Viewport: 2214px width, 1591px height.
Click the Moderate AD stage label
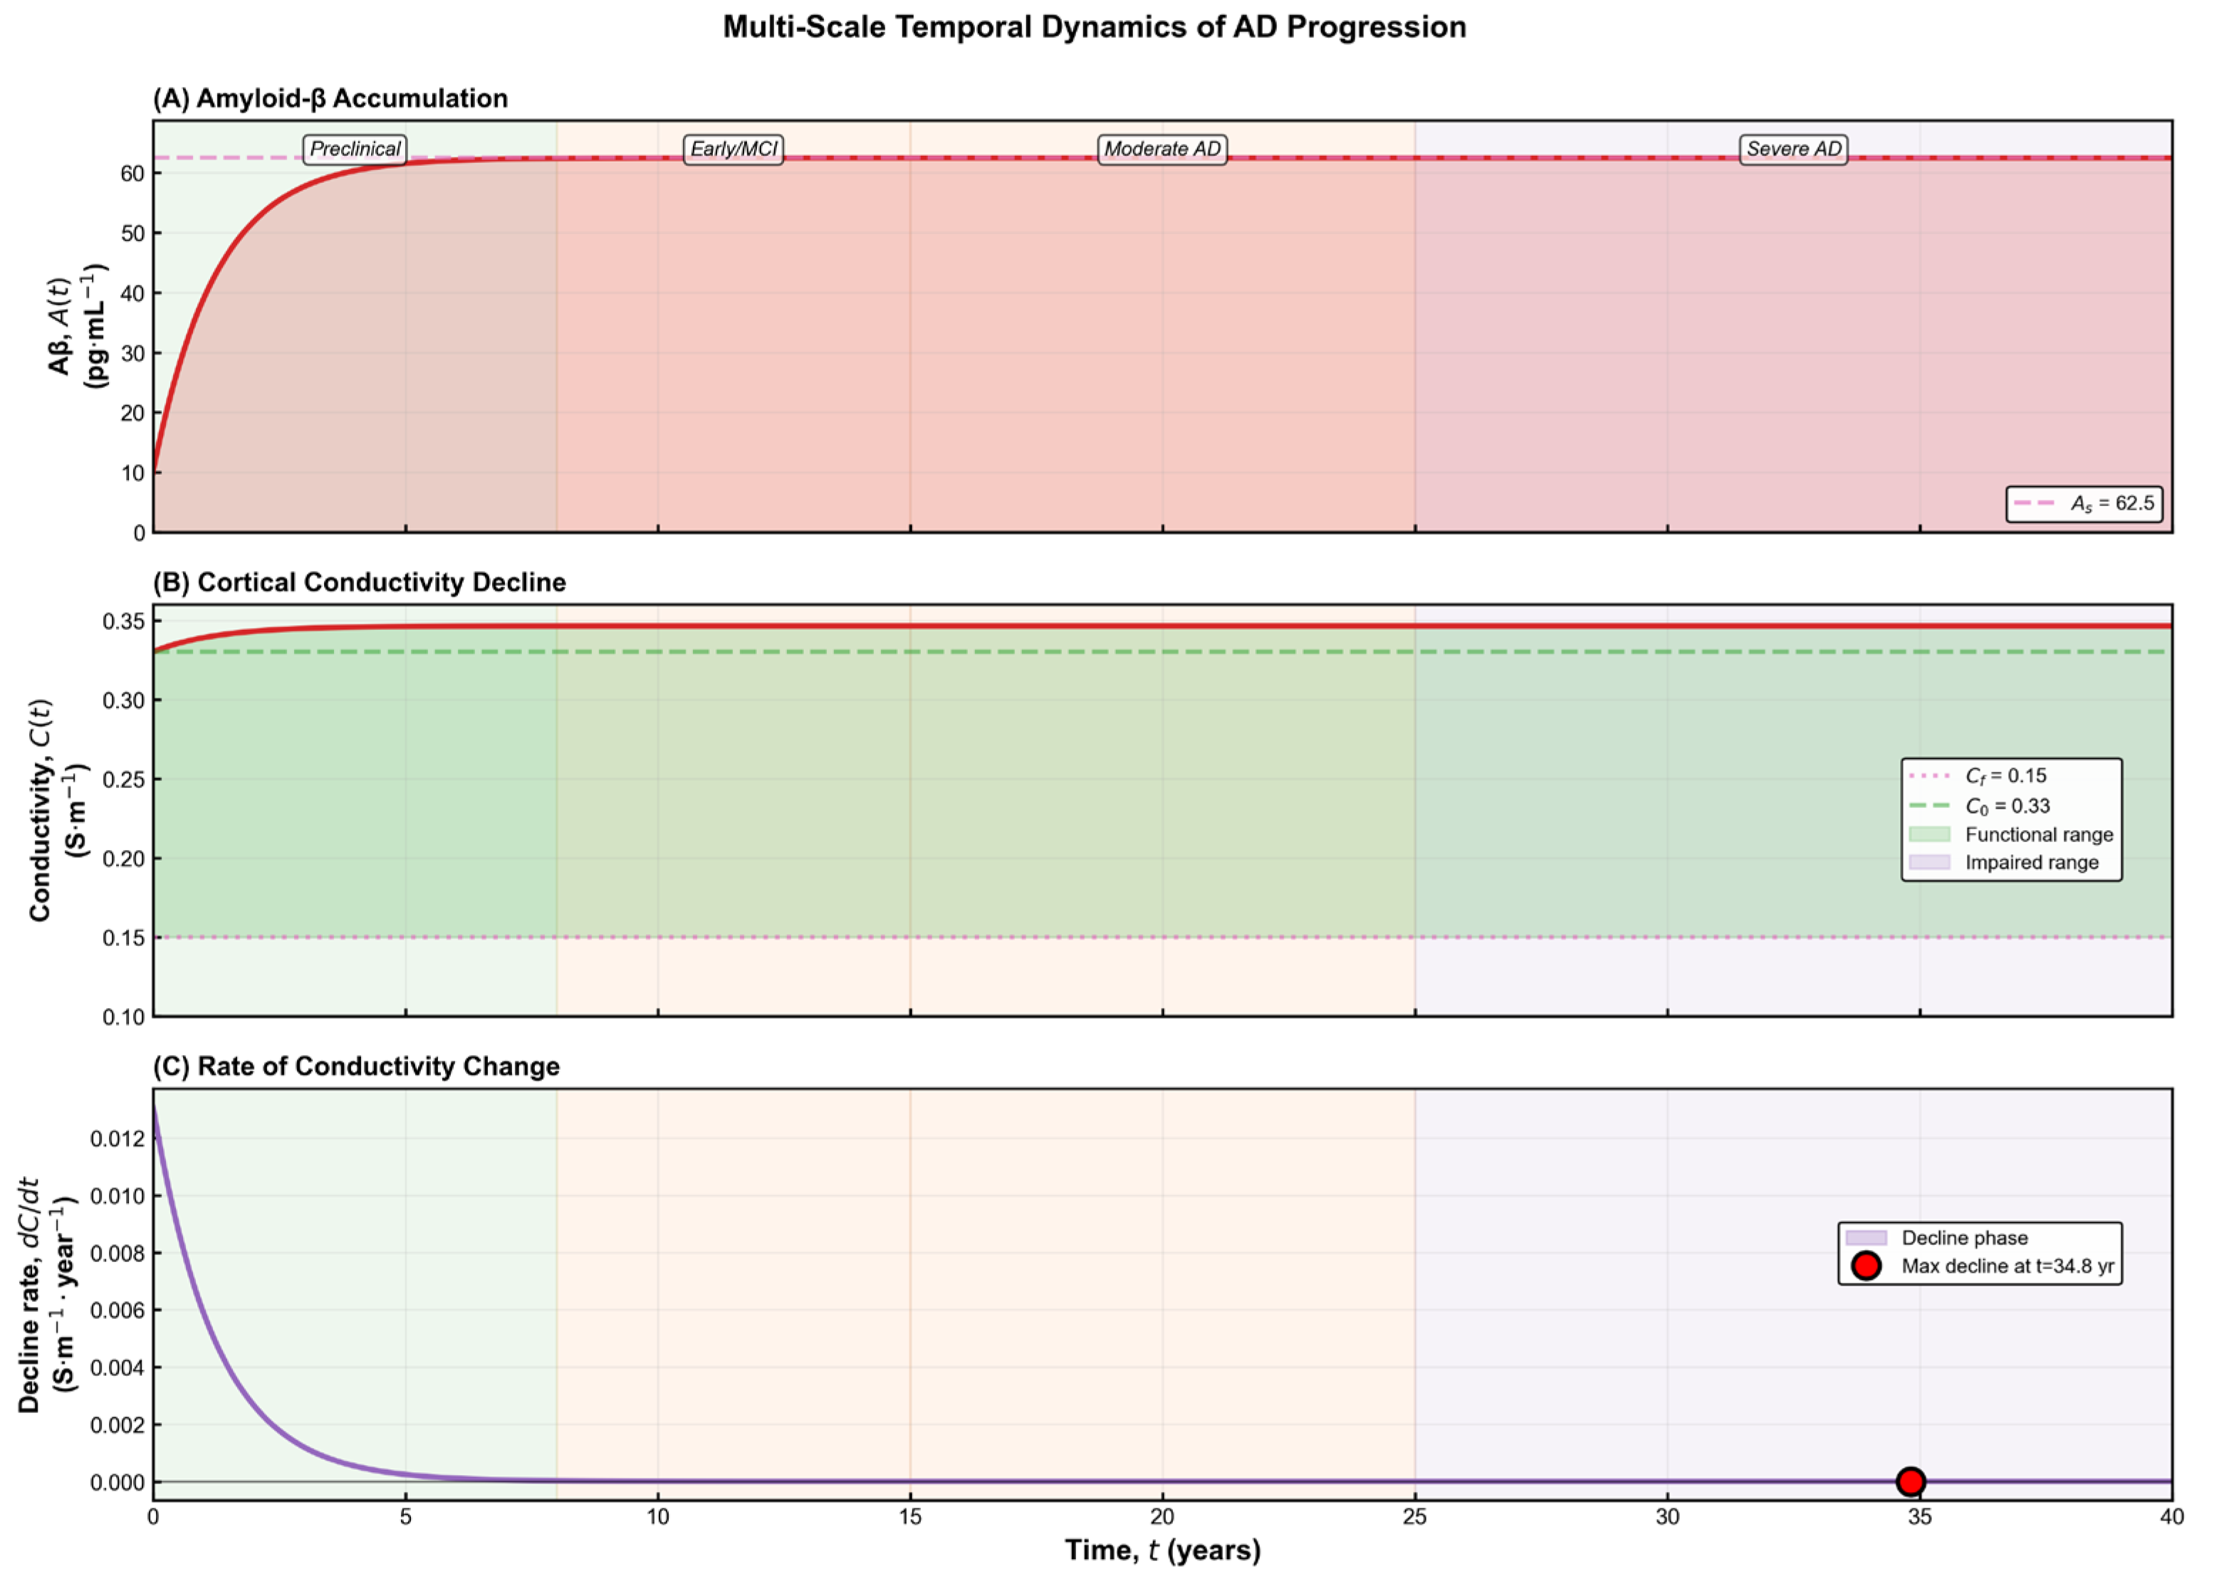coord(1161,149)
